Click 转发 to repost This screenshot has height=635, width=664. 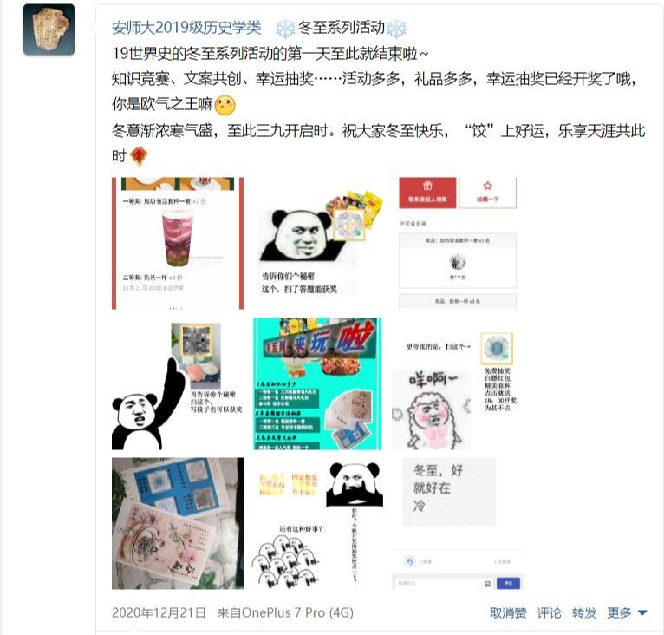584,612
